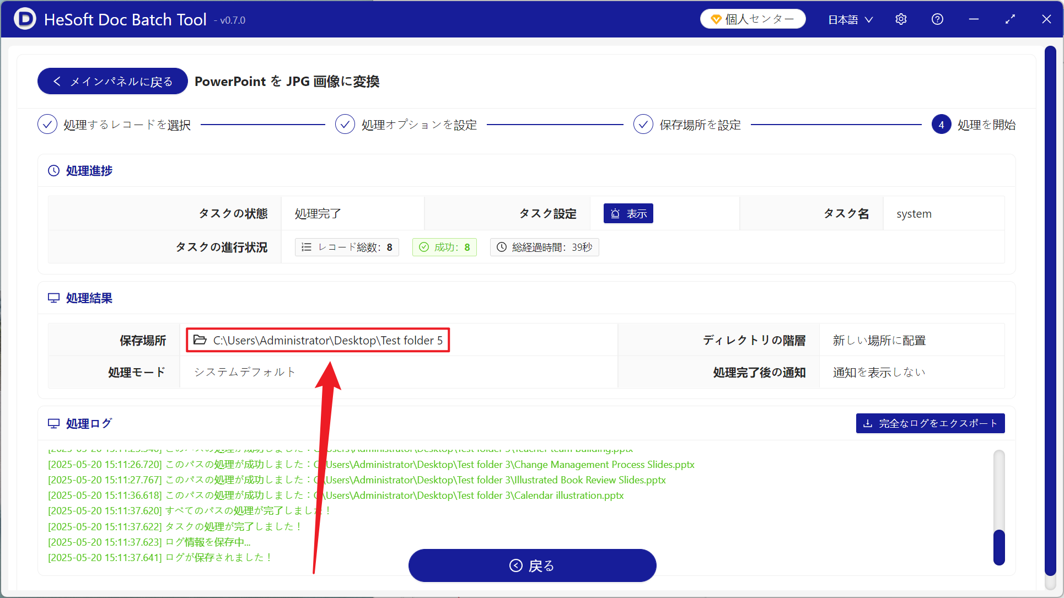
Task: Click the clock icon beside 処理進捗
Action: click(53, 171)
